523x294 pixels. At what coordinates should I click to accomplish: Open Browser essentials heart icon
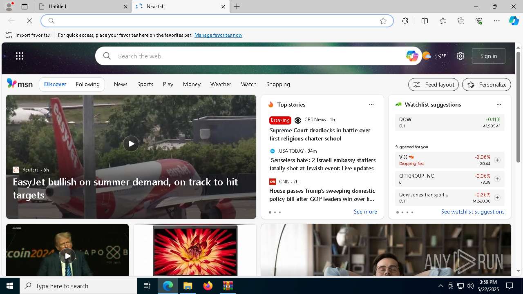click(479, 21)
